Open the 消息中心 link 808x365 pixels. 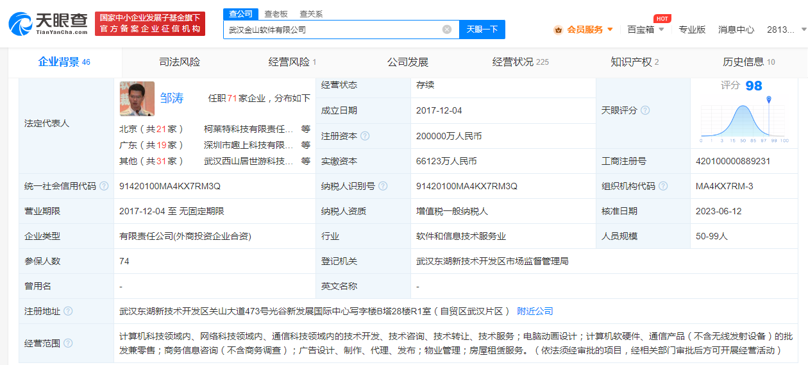tap(736, 30)
